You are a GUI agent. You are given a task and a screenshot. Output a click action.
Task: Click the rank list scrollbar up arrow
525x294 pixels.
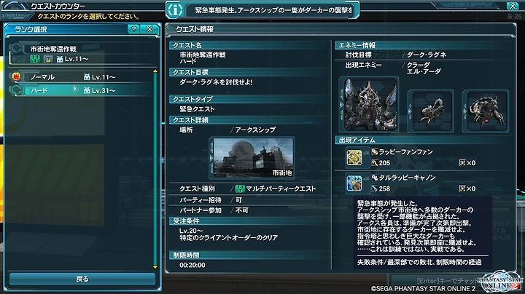(155, 71)
